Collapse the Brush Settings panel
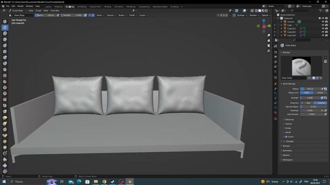The width and height of the screenshot is (330, 185). pyautogui.click(x=289, y=84)
